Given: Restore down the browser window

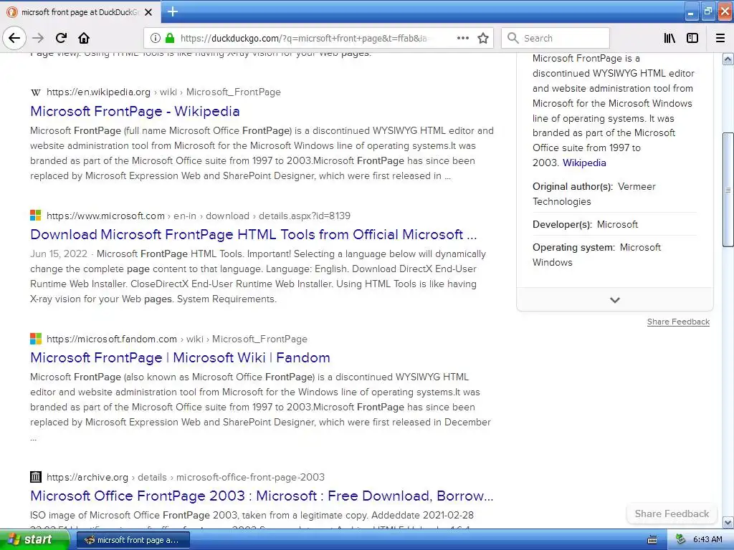Looking at the screenshot, I should click(x=707, y=11).
